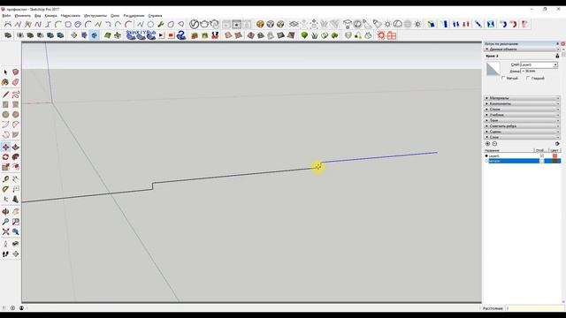The width and height of the screenshot is (566, 318).
Task: Pick the Eraser tool
Action: point(16,82)
